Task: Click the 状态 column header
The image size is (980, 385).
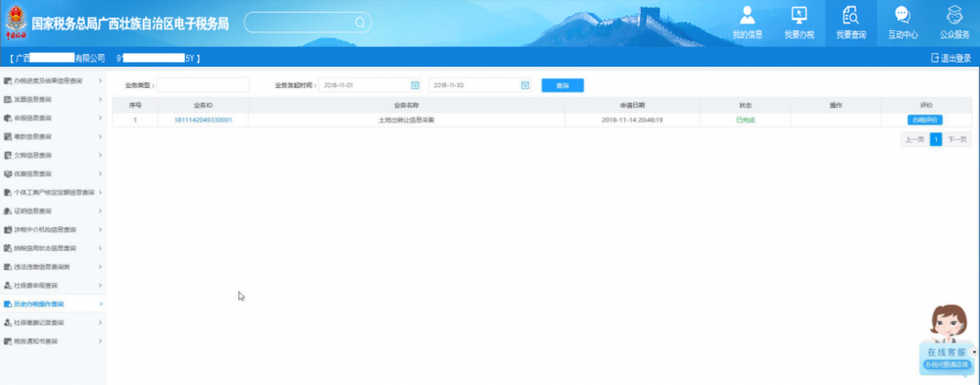Action: (x=745, y=105)
